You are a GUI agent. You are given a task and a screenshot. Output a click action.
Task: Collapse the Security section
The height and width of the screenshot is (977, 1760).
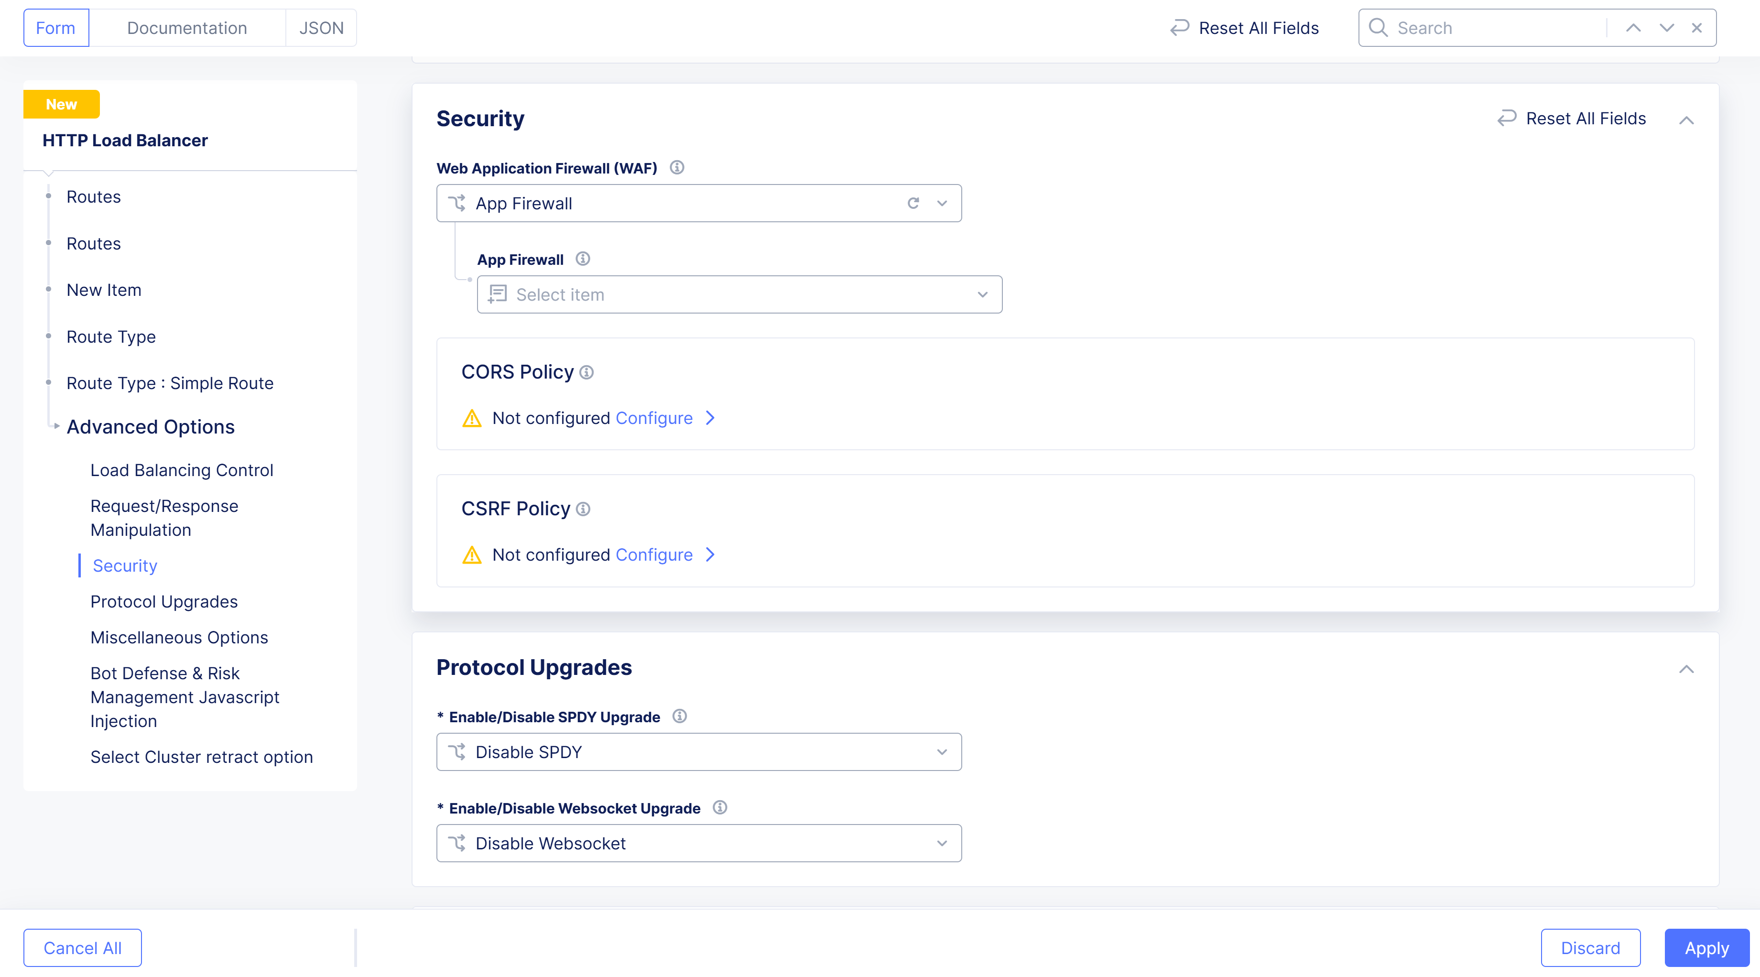coord(1687,119)
